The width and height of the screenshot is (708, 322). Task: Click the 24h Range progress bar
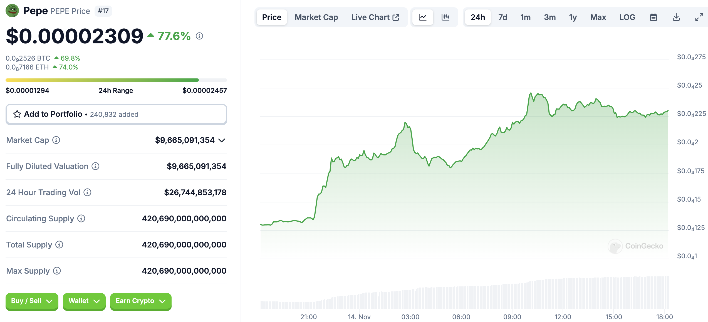(x=116, y=80)
